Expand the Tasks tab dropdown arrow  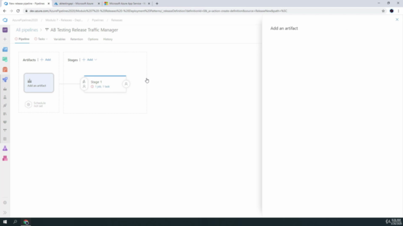(x=47, y=39)
